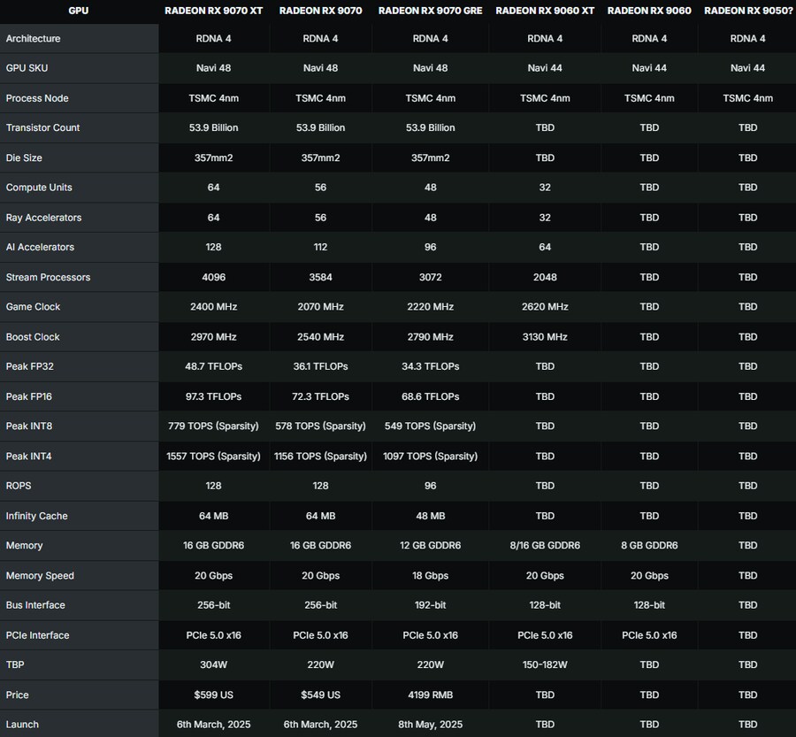Image resolution: width=796 pixels, height=737 pixels.
Task: Click the 2048 stream processors value
Action: coord(545,277)
